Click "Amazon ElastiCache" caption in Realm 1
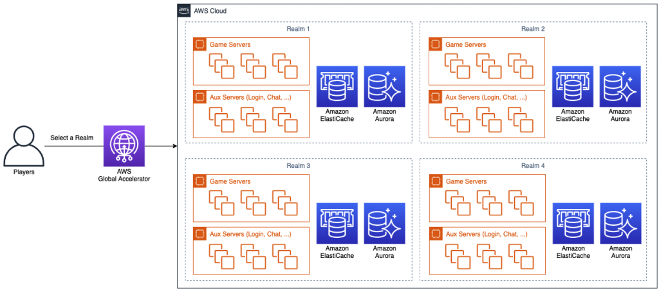This screenshot has width=659, height=290. [337, 115]
